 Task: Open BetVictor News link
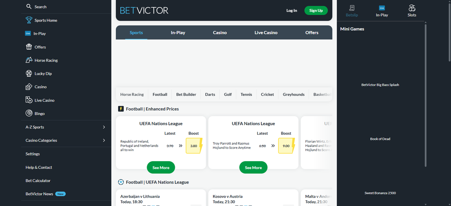click(39, 194)
